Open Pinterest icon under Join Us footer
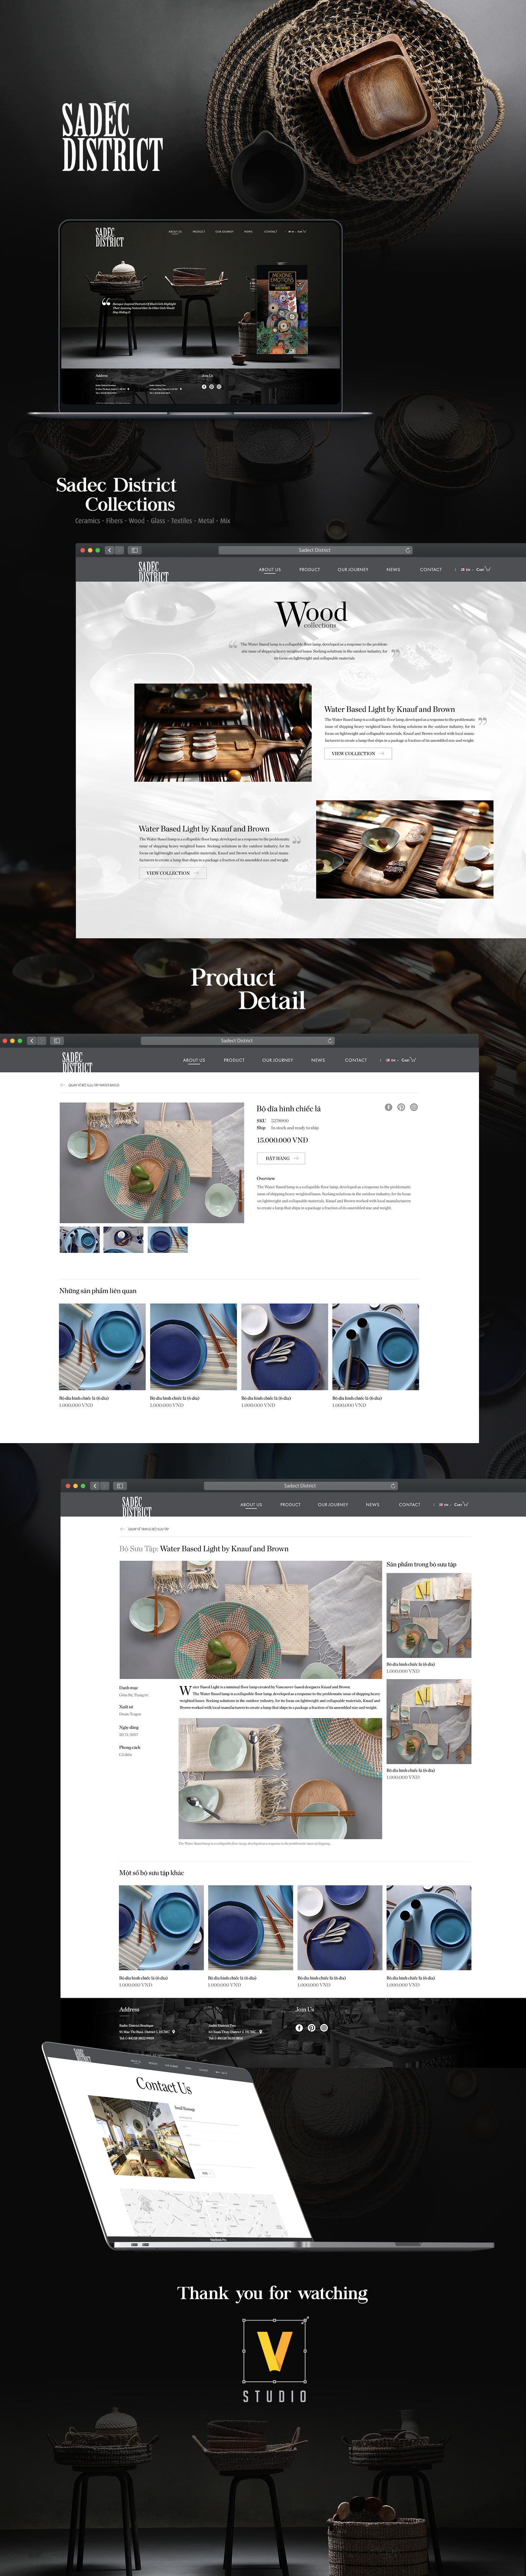Image resolution: width=526 pixels, height=2576 pixels. 311,2028
